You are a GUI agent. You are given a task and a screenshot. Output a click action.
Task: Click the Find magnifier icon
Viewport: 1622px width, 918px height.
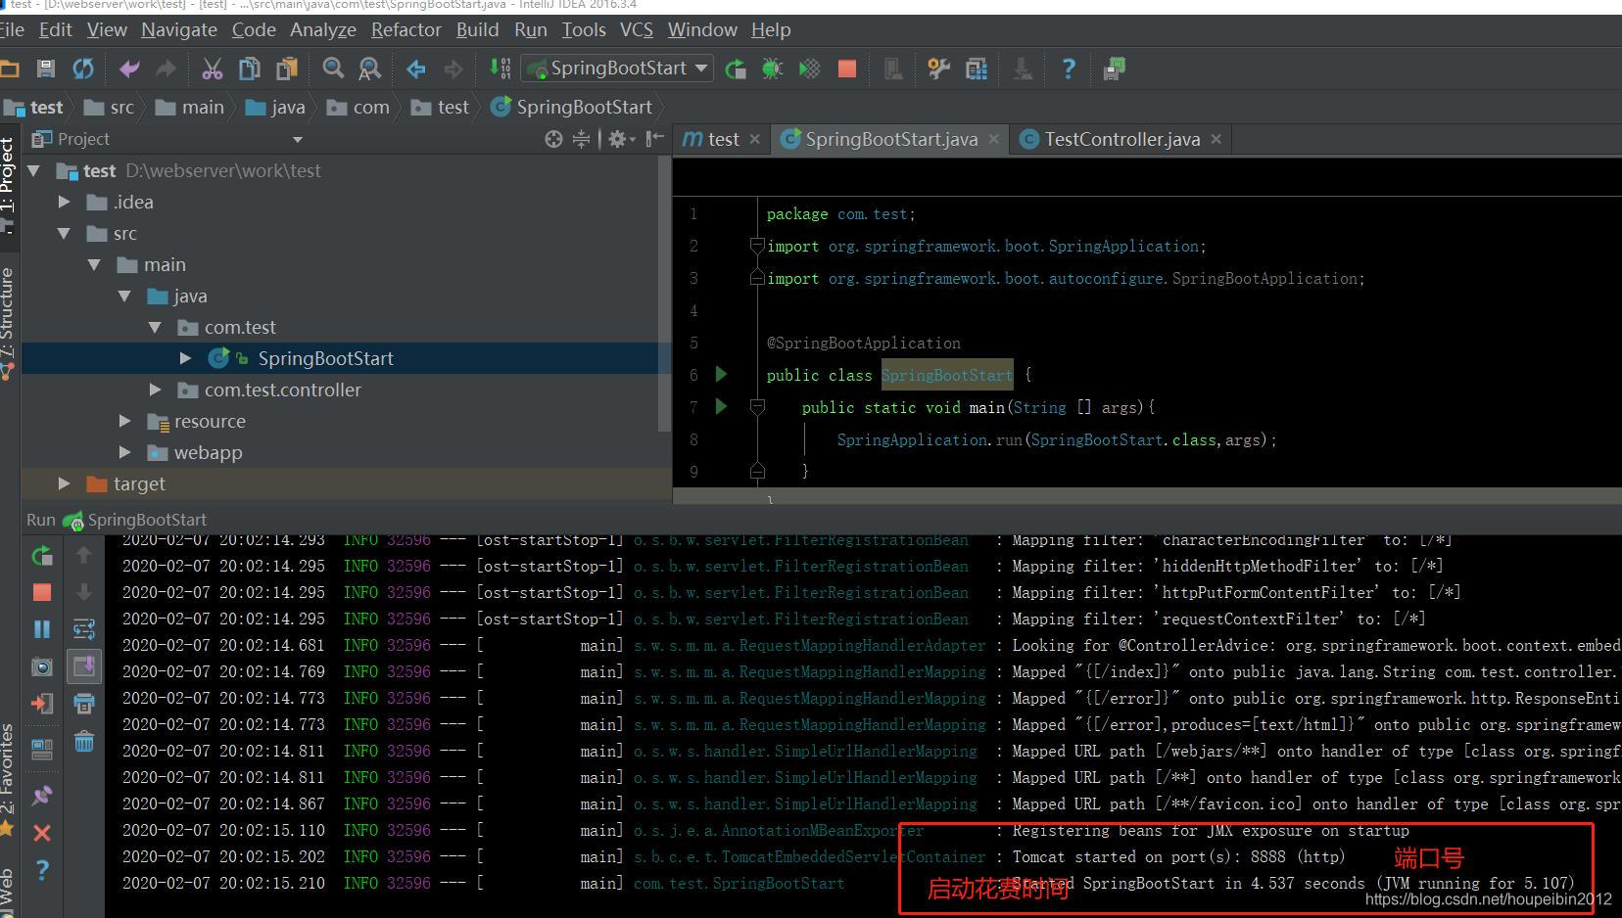(333, 69)
